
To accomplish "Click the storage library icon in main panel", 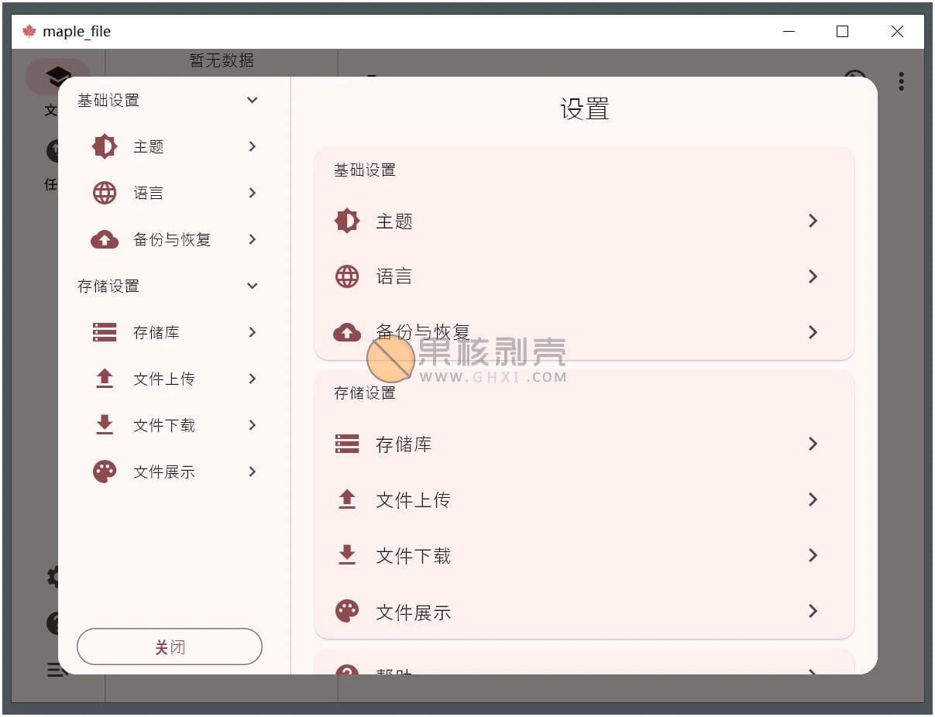I will click(x=347, y=444).
